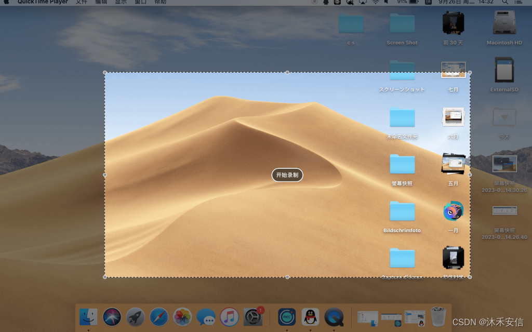
Task: Click the top-left selection corner handle
Action: point(105,72)
